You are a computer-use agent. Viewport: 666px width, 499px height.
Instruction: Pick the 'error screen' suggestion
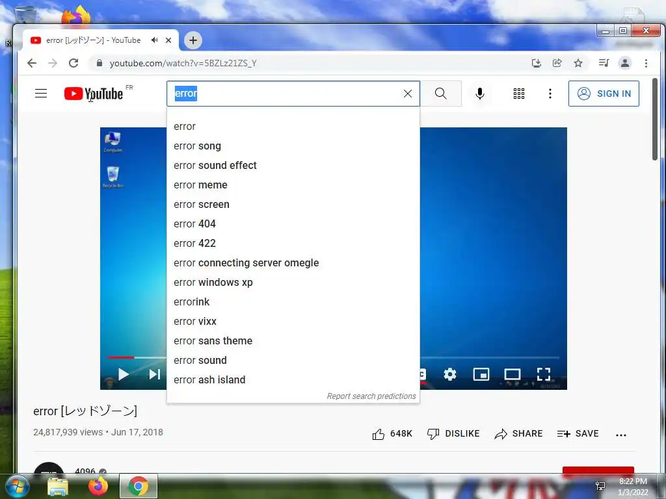(x=293, y=205)
